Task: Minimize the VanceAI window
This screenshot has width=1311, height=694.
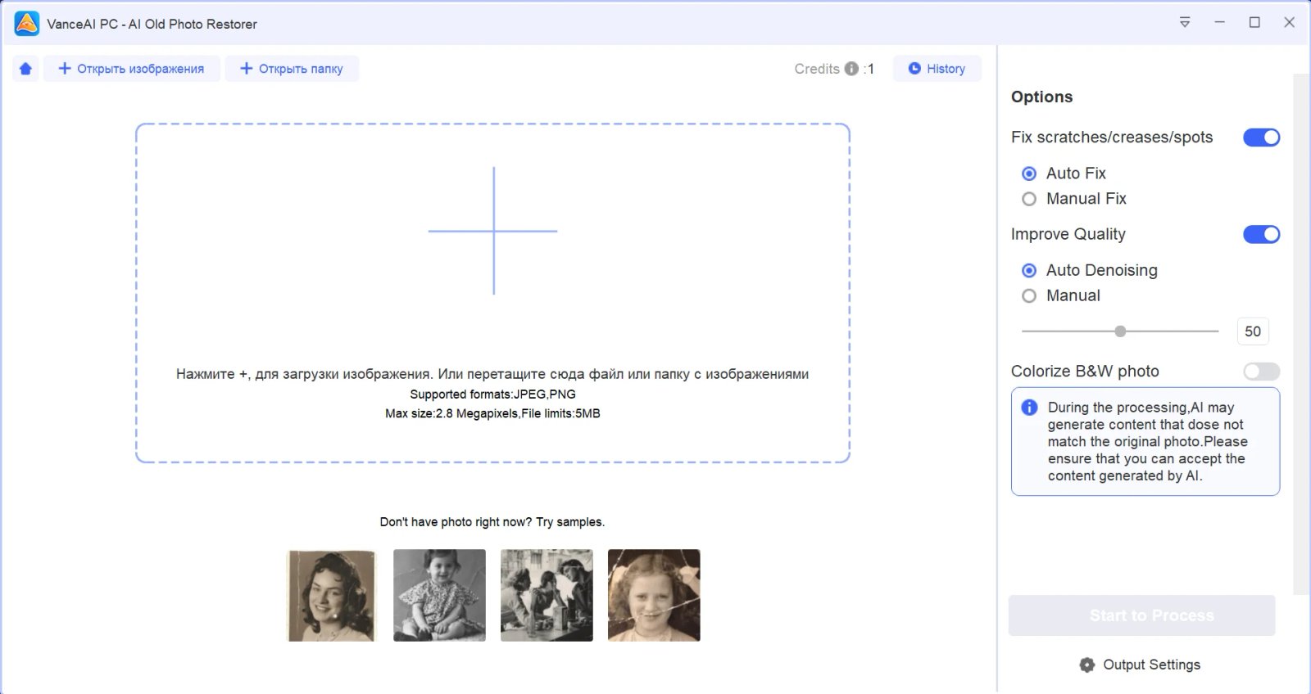Action: click(1219, 22)
